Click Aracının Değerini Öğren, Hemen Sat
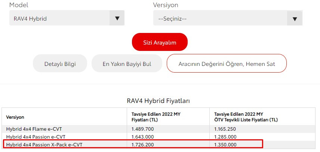This screenshot has width=320, height=152. (227, 63)
